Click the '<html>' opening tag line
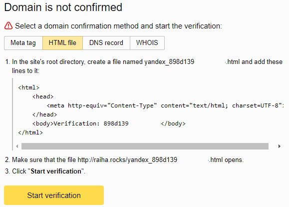Viewport: 289px width, 207px height. click(28, 87)
